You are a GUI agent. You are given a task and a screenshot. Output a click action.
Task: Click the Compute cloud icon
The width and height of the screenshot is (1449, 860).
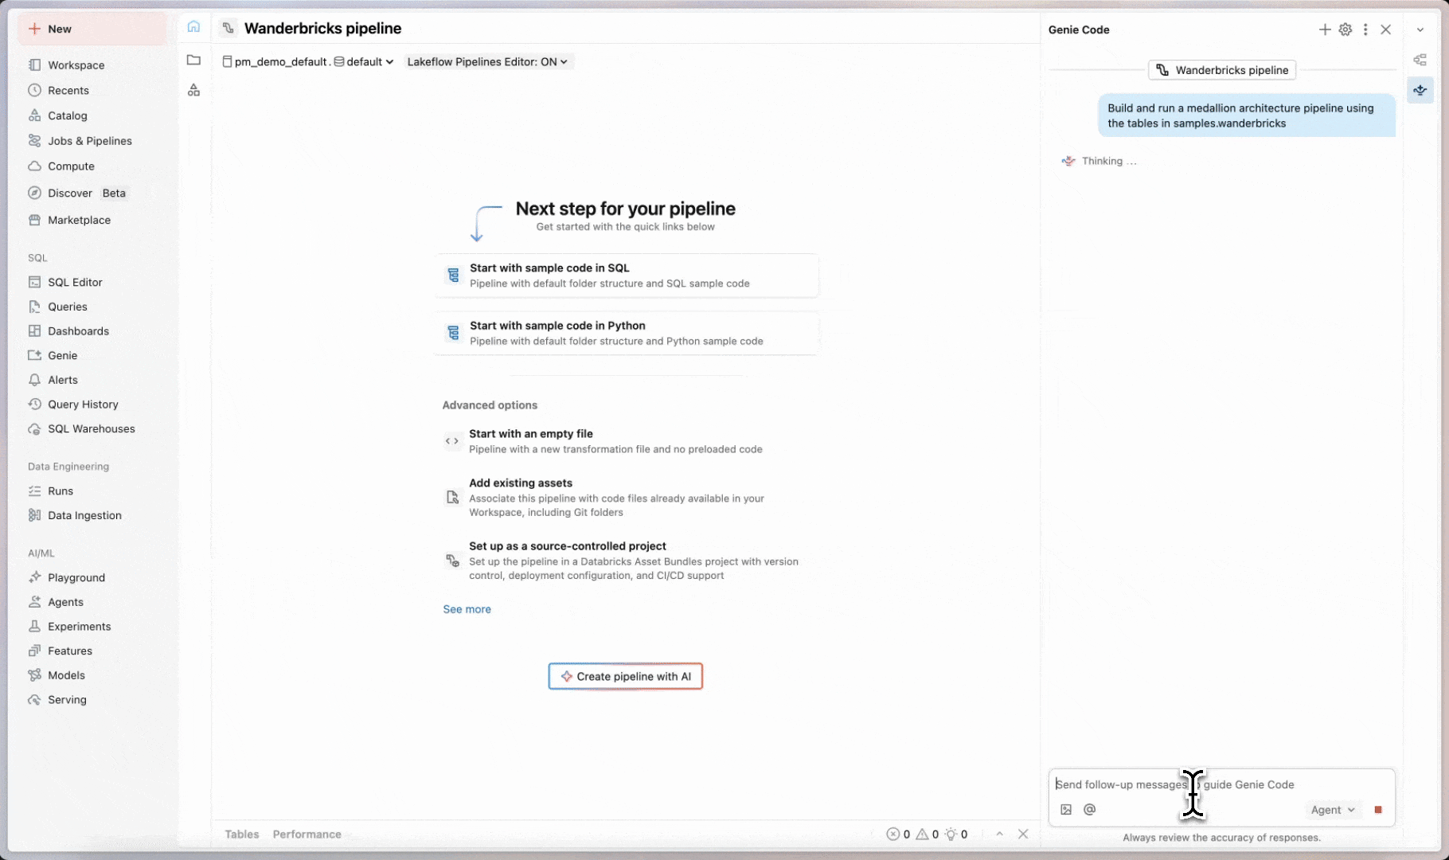tap(34, 166)
